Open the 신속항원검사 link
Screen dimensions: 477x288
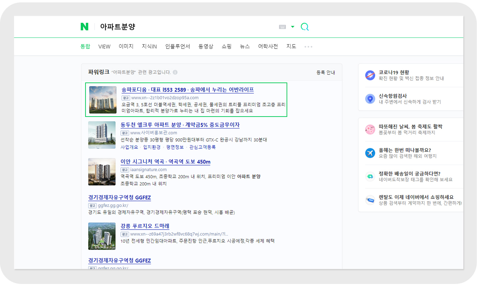point(393,96)
